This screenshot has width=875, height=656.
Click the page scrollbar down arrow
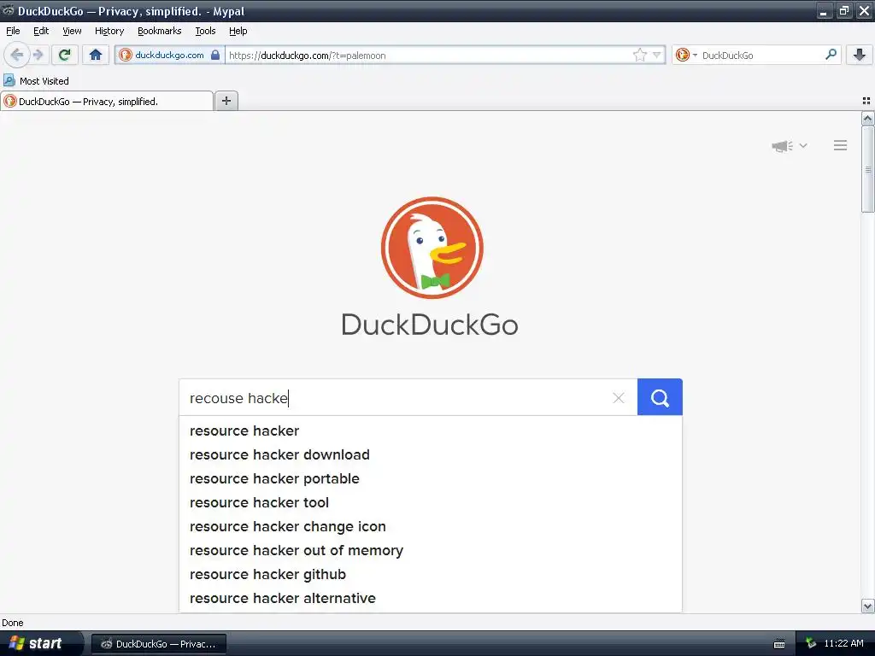click(868, 606)
